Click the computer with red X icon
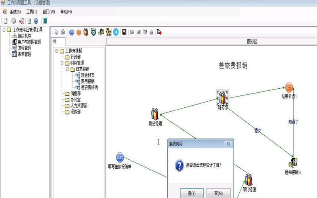The width and height of the screenshot is (317, 198). (21, 21)
